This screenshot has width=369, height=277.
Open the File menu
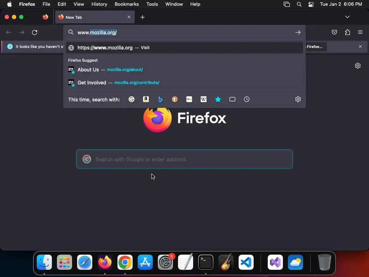[x=46, y=4]
